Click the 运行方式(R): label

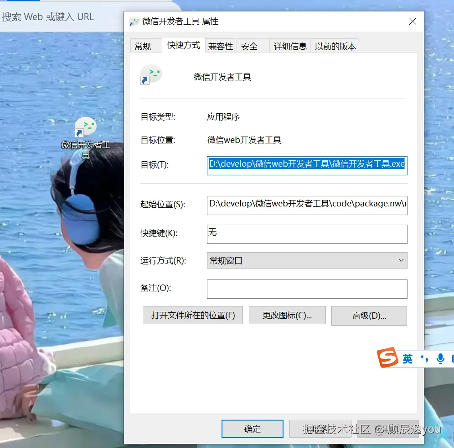tap(163, 261)
